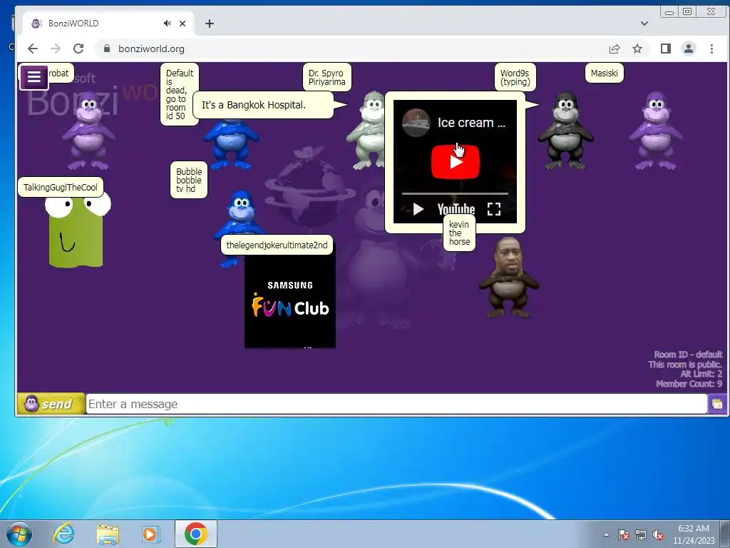The height and width of the screenshot is (548, 730).
Task: Open the chat log icon beside message field
Action: 717,404
